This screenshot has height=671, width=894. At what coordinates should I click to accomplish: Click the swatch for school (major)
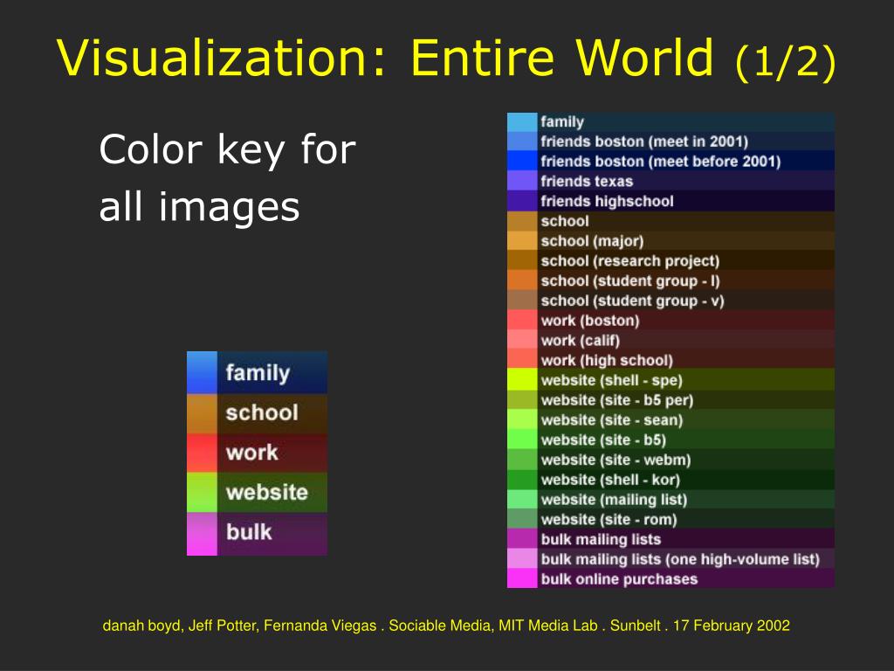[x=522, y=241]
